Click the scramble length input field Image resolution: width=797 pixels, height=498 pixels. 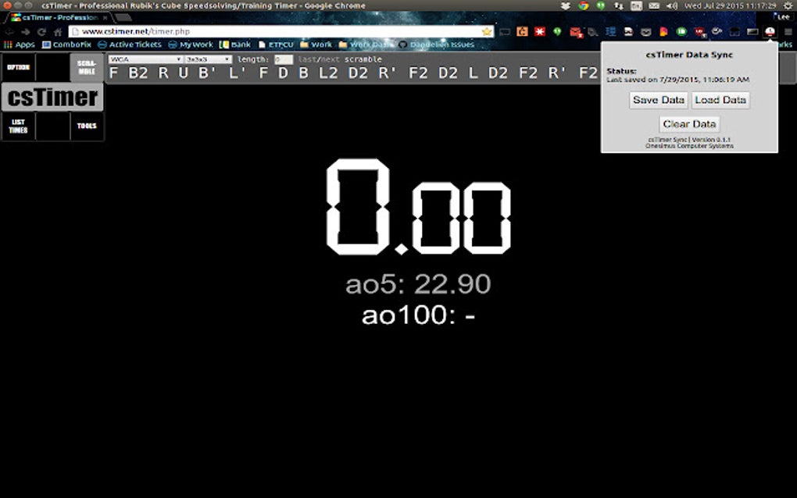click(x=282, y=58)
